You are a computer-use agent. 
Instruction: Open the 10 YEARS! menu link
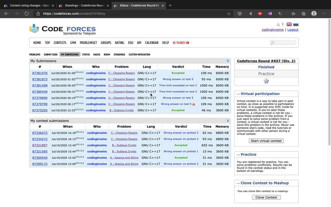179,43
